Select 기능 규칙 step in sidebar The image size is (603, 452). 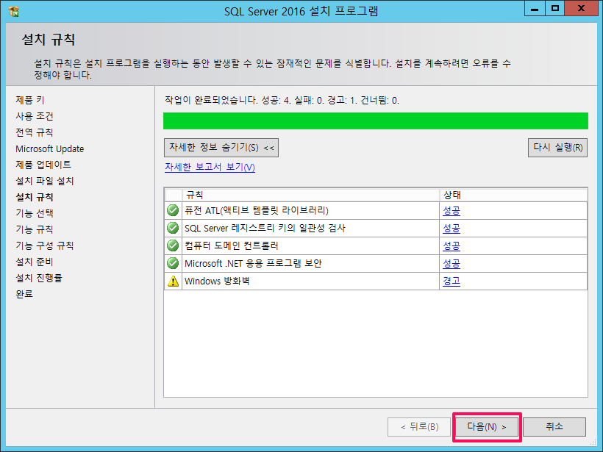(x=35, y=229)
